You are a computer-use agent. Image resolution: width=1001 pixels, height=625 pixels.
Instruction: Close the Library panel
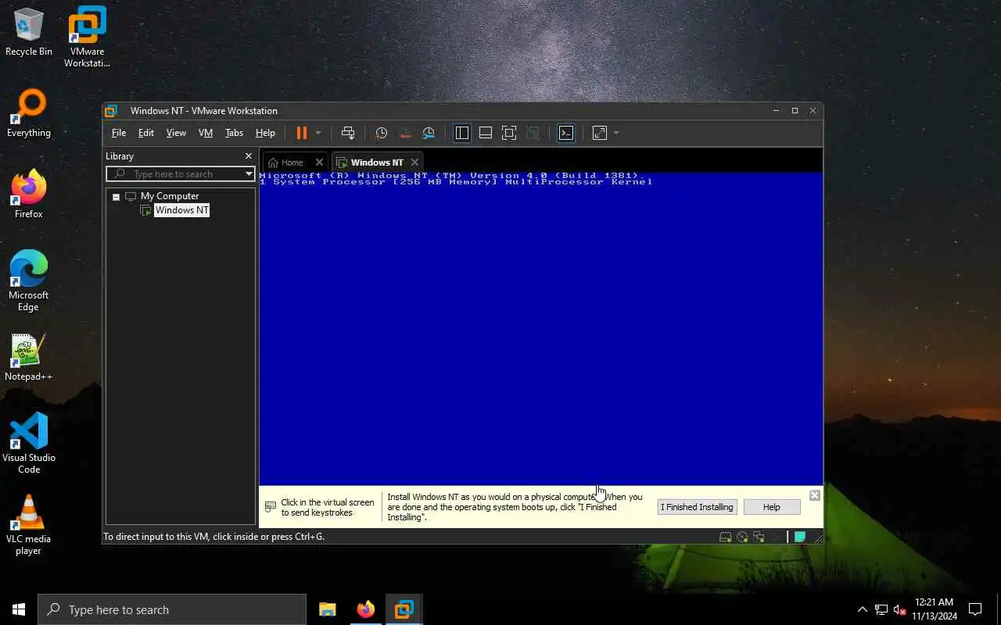tap(249, 156)
